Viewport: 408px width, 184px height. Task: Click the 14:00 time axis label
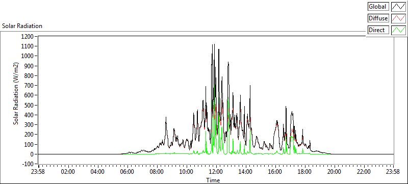point(246,172)
